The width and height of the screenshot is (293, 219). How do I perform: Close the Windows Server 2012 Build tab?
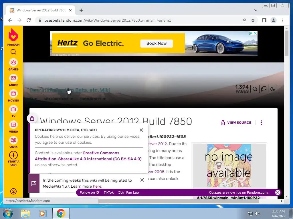click(70, 10)
